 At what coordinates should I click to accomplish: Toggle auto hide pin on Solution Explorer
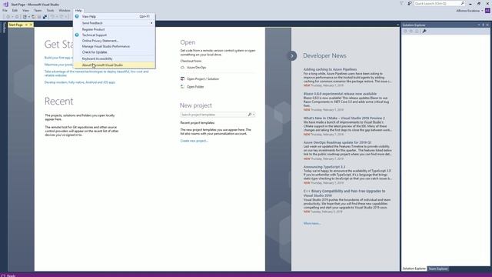coord(484,25)
